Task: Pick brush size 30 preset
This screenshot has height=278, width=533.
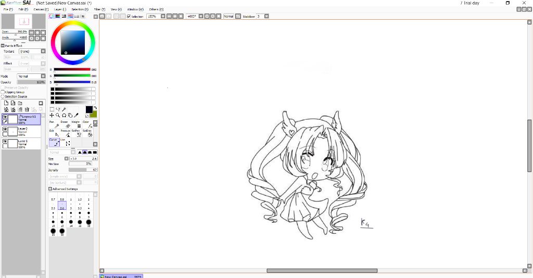Action: [x=62, y=232]
